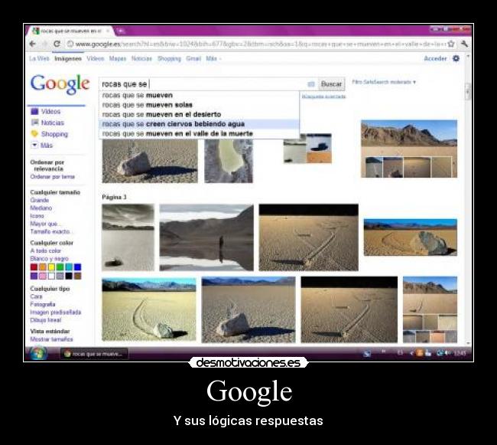Filter by Grande size
The width and height of the screenshot is (497, 445).
tap(40, 200)
